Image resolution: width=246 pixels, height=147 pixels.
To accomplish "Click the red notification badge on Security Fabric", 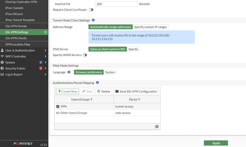I will 41,68.
